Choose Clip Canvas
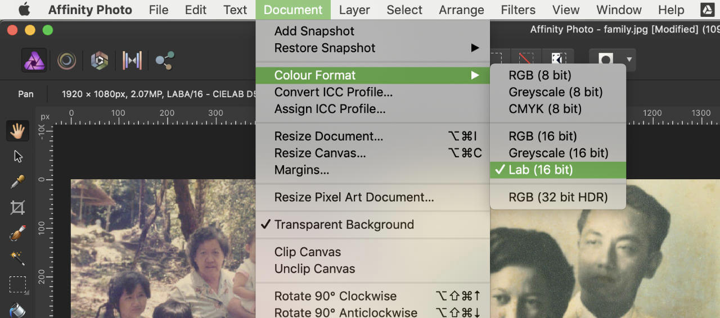Image resolution: width=720 pixels, height=318 pixels. [x=372, y=252]
